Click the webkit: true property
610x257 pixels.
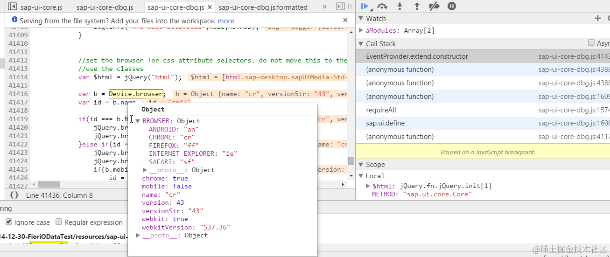pyautogui.click(x=165, y=219)
